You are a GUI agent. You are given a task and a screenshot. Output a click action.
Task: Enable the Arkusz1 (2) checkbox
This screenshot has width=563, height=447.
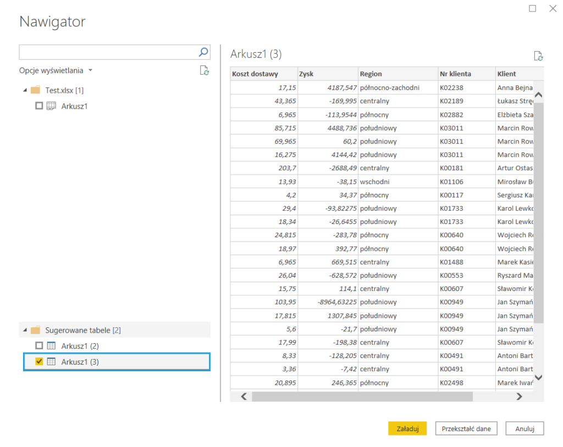[x=39, y=346]
